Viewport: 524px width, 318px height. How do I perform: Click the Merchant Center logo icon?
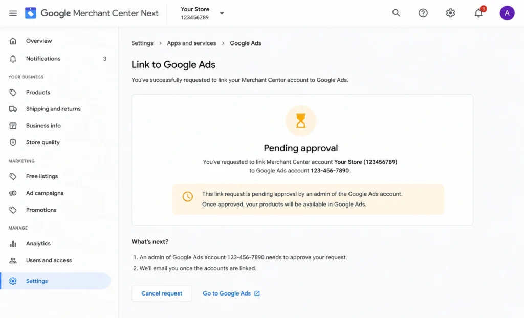tap(30, 13)
